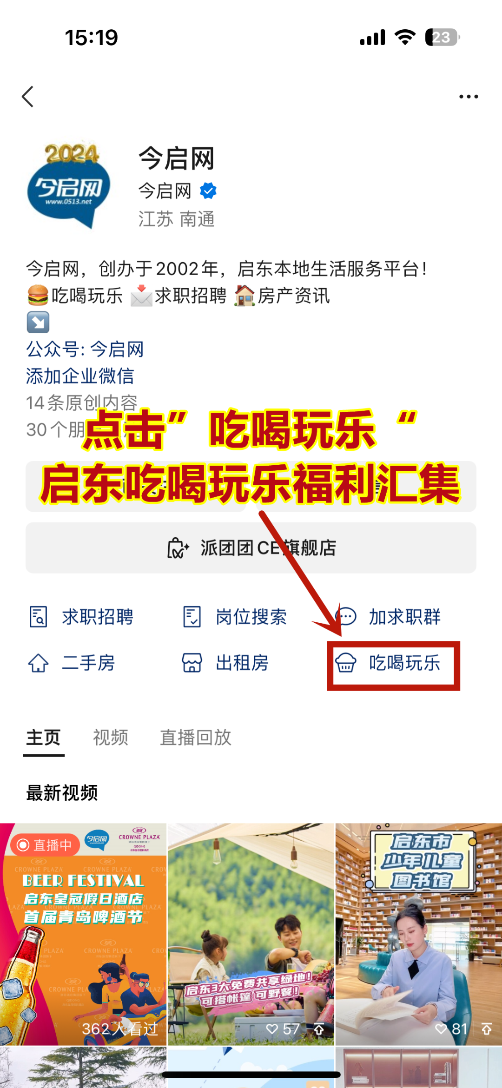Viewport: 502px width, 1088px height.
Task: Tap the 出租房 shop icon
Action: pyautogui.click(x=192, y=663)
